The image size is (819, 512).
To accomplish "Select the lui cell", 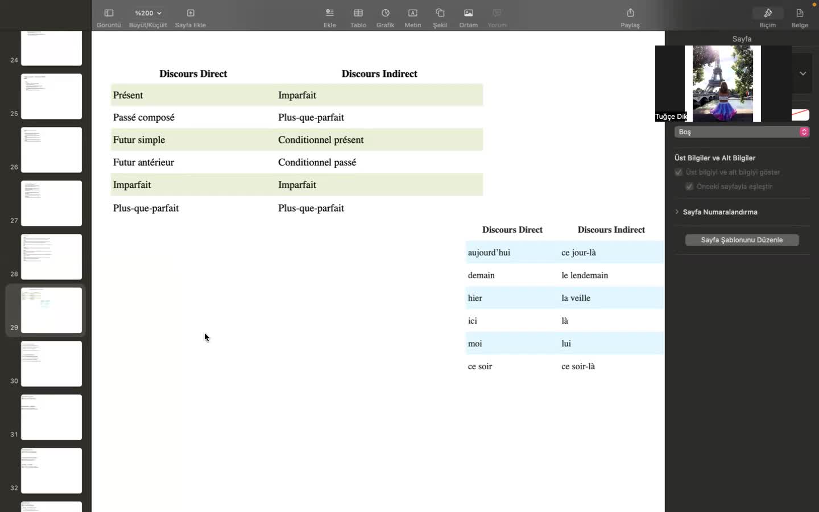I will [611, 344].
